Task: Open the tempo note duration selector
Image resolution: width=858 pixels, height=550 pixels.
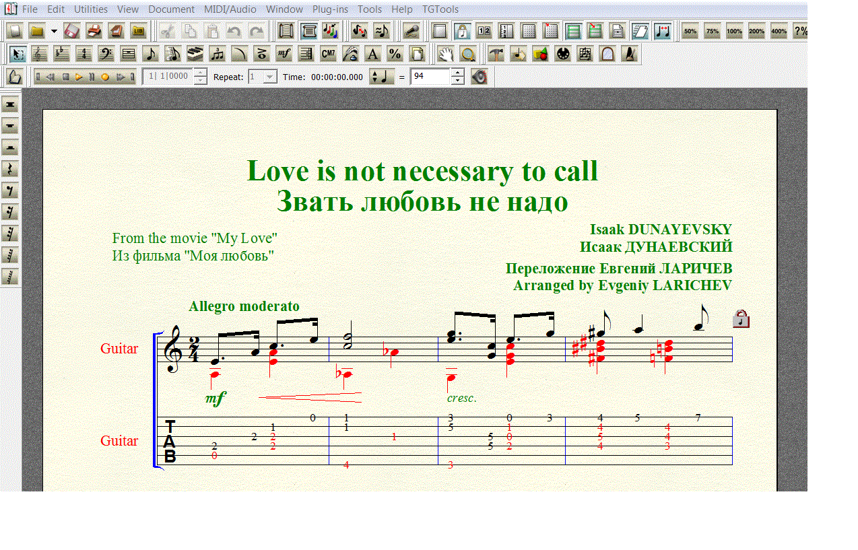Action: pos(383,77)
